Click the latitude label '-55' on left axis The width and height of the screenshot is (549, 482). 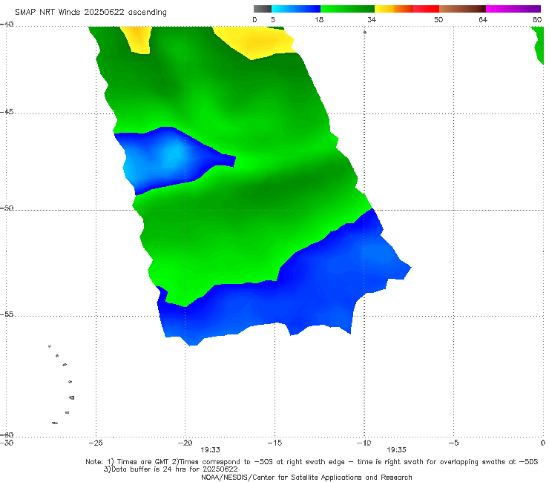tap(7, 314)
